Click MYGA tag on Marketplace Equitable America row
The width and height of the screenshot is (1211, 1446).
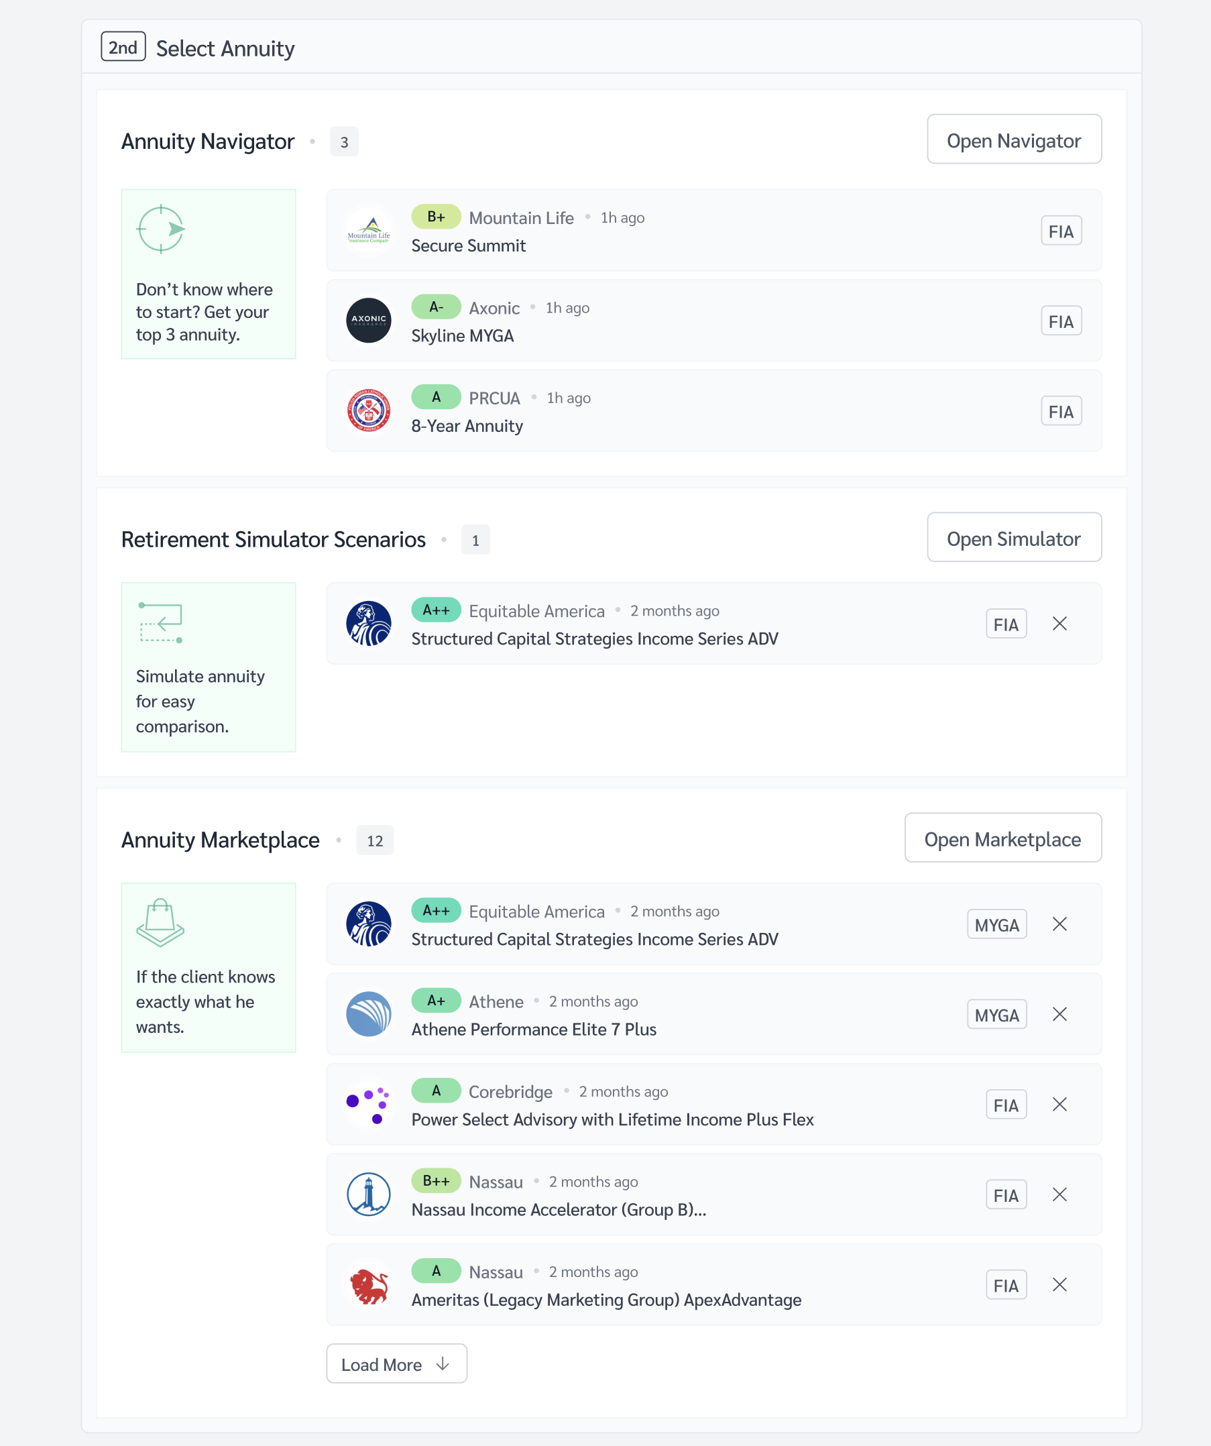(x=996, y=925)
